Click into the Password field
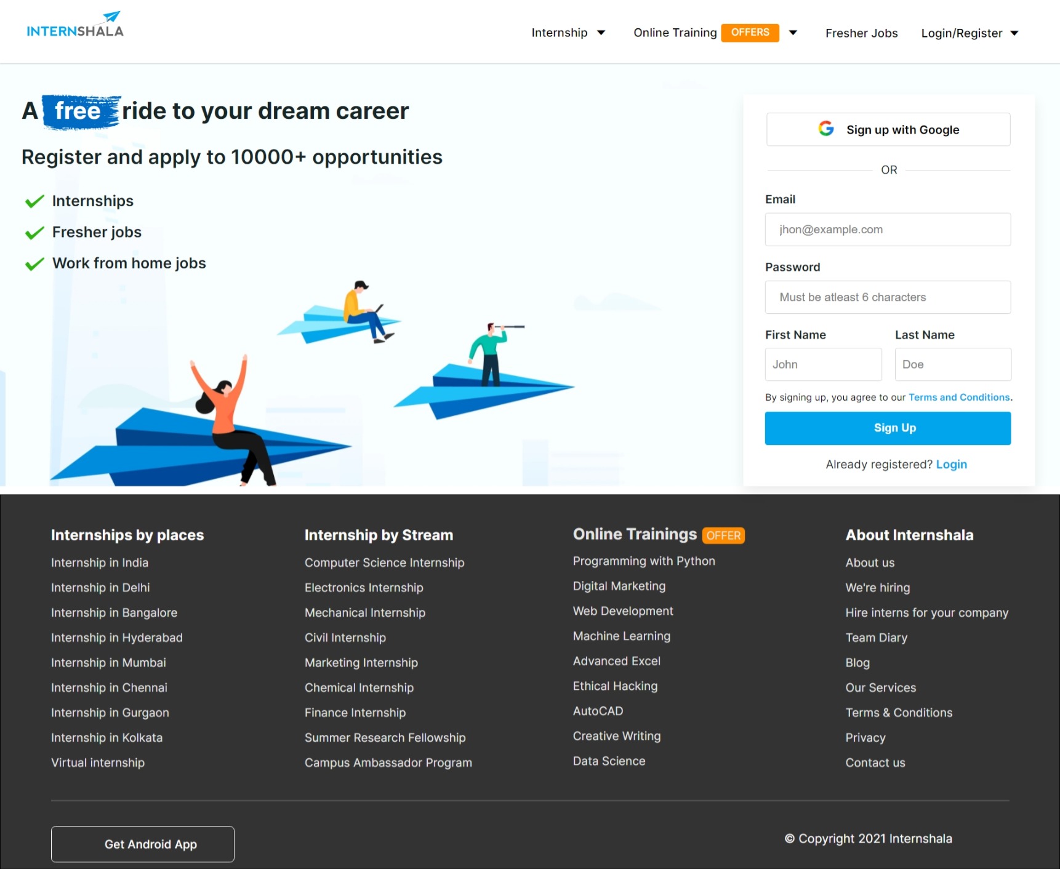The height and width of the screenshot is (869, 1060). pos(888,297)
